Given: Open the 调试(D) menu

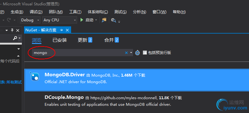Looking at the screenshot, I should [36, 12].
